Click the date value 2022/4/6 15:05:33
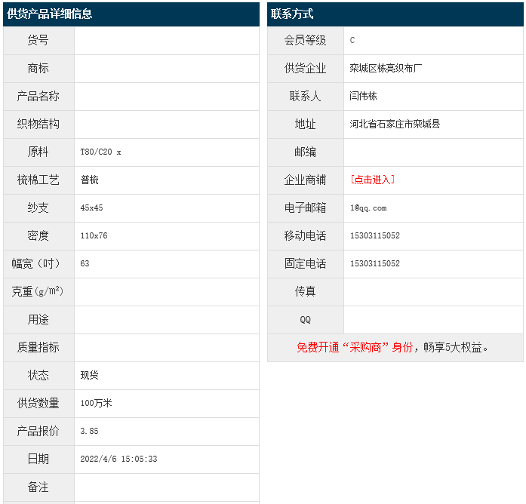526x504 pixels. point(118,459)
